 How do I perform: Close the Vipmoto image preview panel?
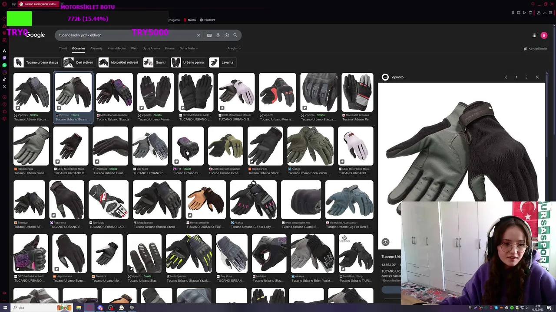(537, 77)
